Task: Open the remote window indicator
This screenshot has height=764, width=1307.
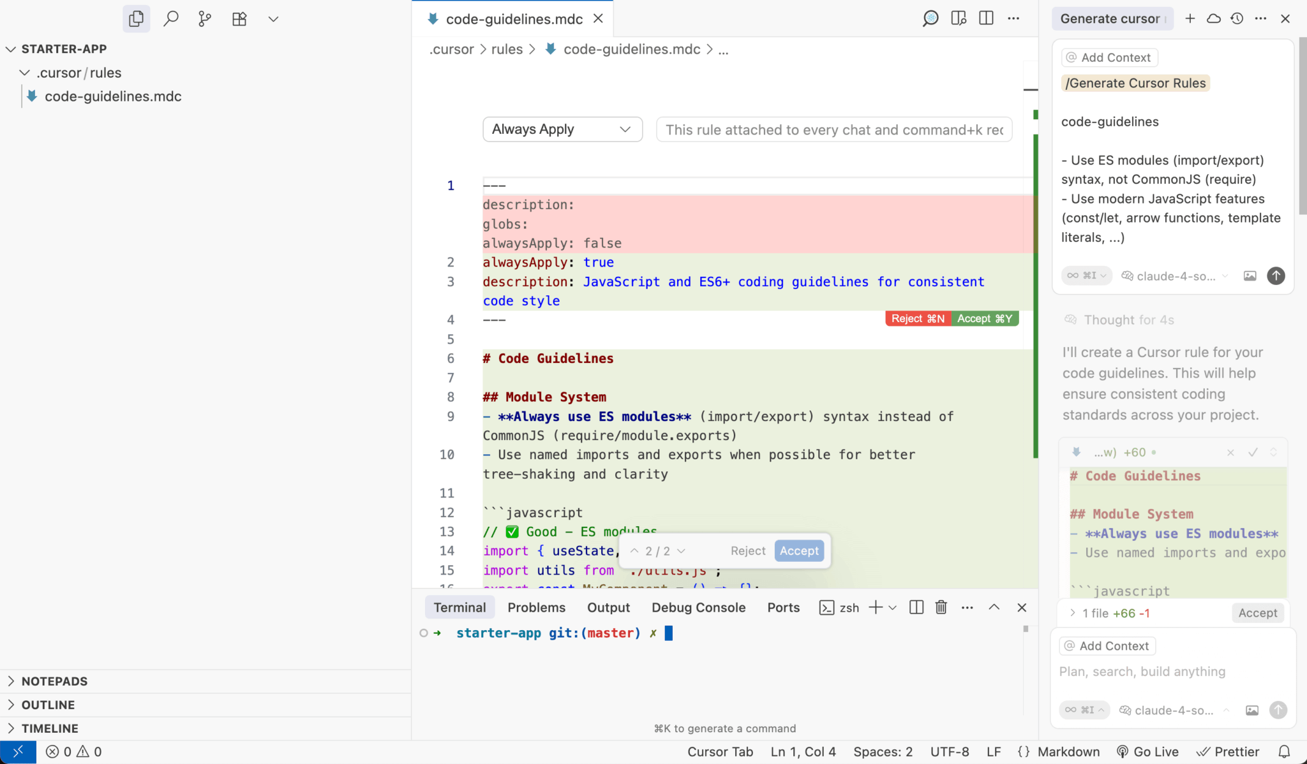Action: pos(18,751)
